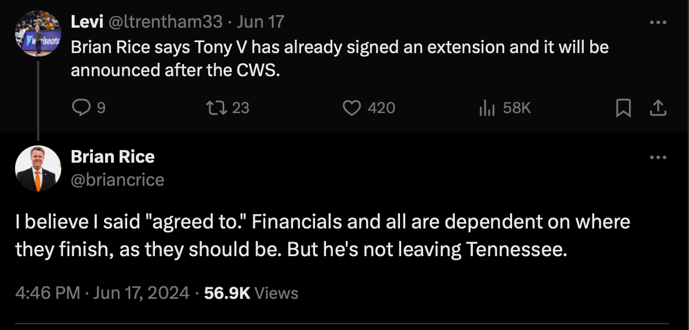Open Levi's profile picture

click(38, 33)
